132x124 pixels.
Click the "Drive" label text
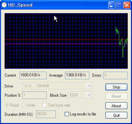(9, 86)
